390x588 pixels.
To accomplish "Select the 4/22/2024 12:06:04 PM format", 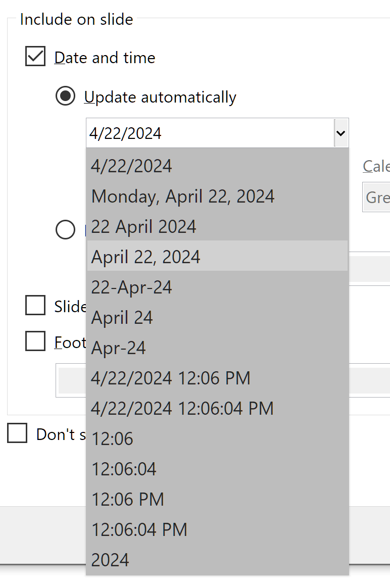I will (x=182, y=409).
